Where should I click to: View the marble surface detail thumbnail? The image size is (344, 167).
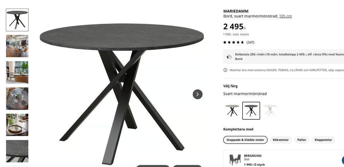[17, 151]
